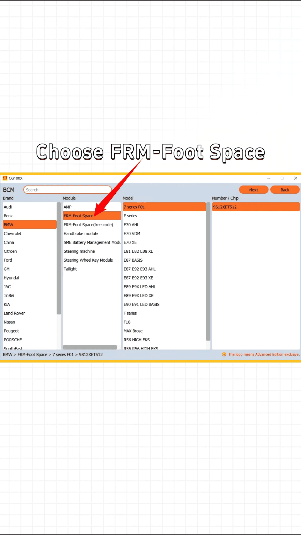Select BMW in the Brand list
Viewport: 301px width, 535px height.
(30, 225)
